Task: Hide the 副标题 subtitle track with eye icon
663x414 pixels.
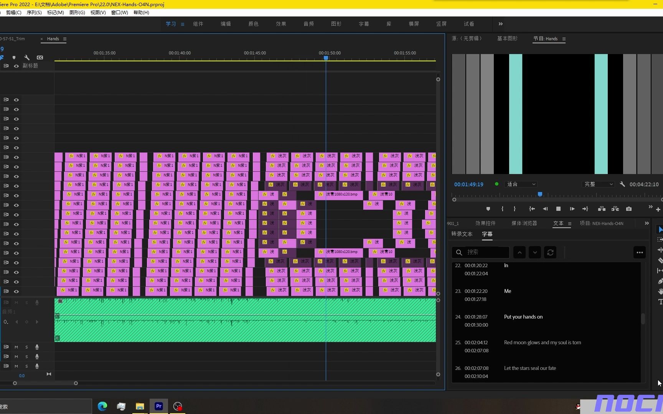Action: coord(16,66)
